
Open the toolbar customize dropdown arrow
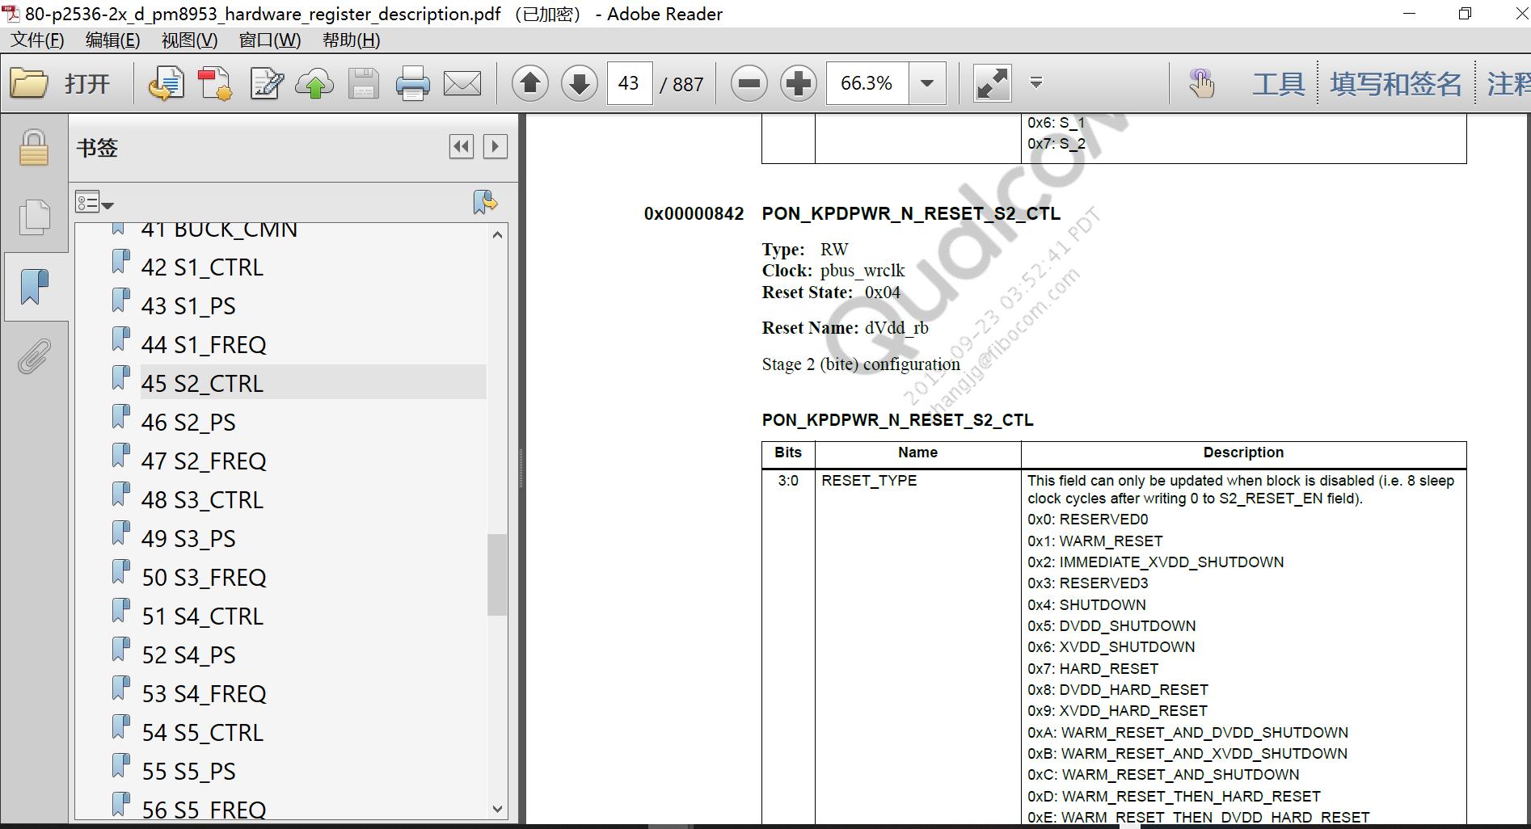[1036, 82]
